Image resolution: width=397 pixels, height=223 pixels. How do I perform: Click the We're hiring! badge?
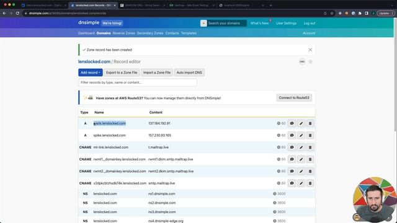112,23
